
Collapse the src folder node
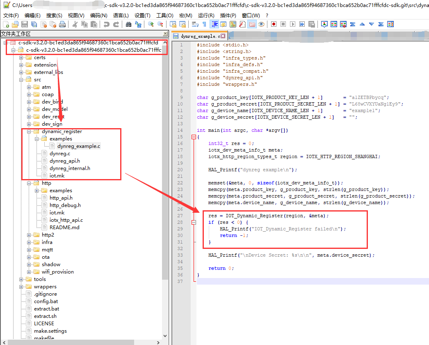pos(21,80)
